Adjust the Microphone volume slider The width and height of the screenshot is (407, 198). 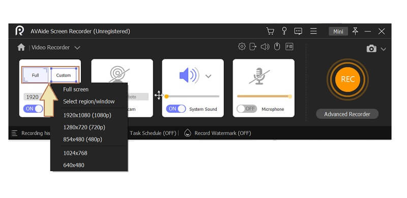(x=264, y=96)
